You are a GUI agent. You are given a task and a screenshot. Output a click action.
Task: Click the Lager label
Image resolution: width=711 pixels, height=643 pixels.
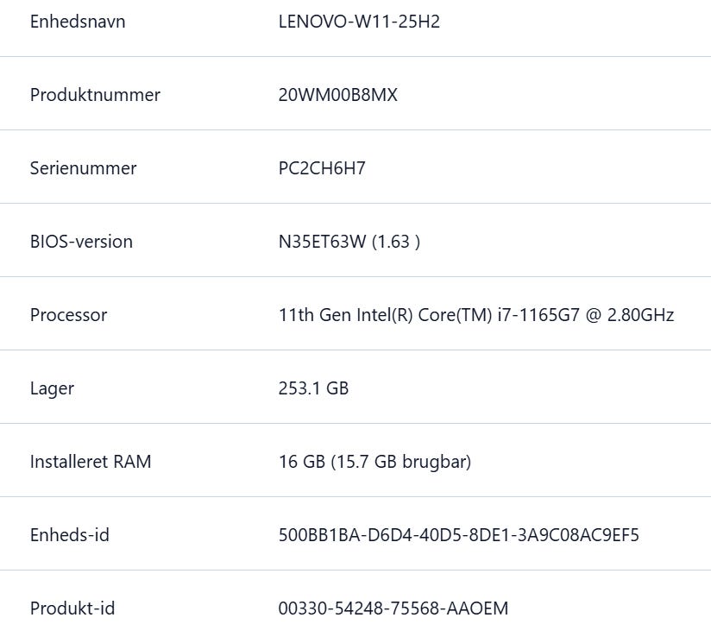(x=52, y=388)
